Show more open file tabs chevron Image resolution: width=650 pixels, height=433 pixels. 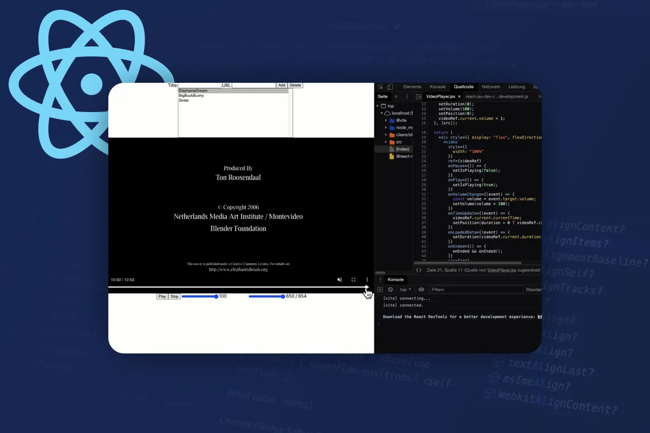539,96
